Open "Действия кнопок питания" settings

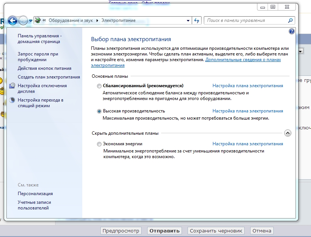45,68
